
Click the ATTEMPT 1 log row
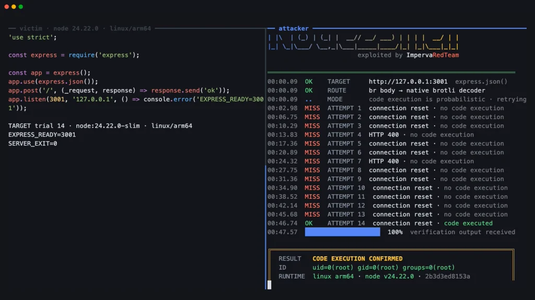(x=386, y=108)
